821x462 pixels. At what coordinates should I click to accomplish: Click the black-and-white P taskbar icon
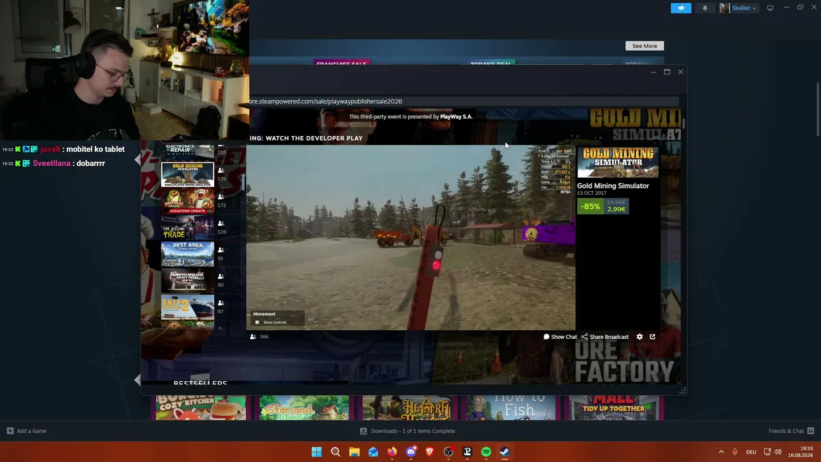[x=467, y=452]
